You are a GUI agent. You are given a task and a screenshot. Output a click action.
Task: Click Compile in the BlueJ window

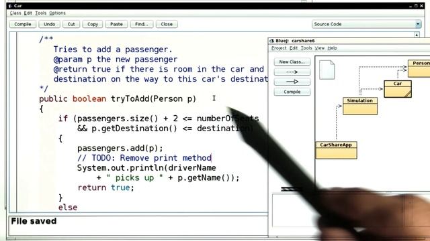292,92
